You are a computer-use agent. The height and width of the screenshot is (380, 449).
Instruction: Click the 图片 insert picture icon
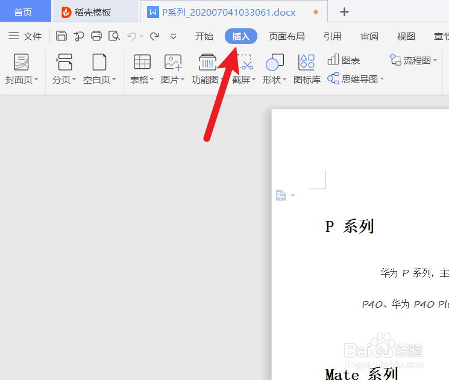pyautogui.click(x=173, y=62)
